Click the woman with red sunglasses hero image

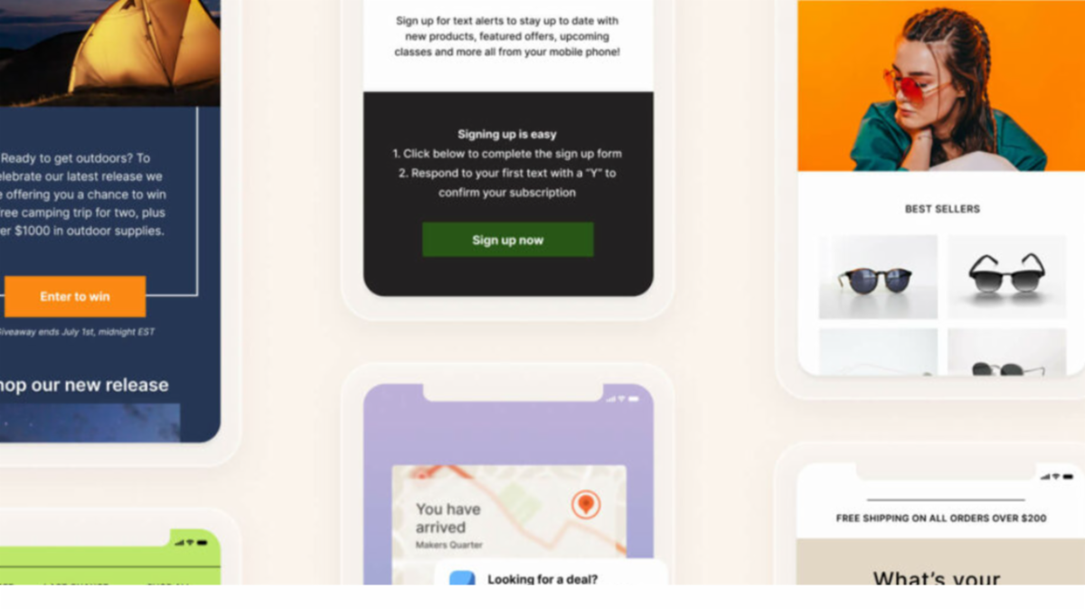coord(941,85)
